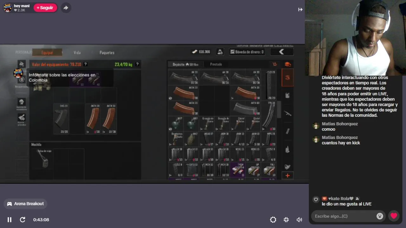
Task: Toggle the mini-player view icon
Action: 286,219
